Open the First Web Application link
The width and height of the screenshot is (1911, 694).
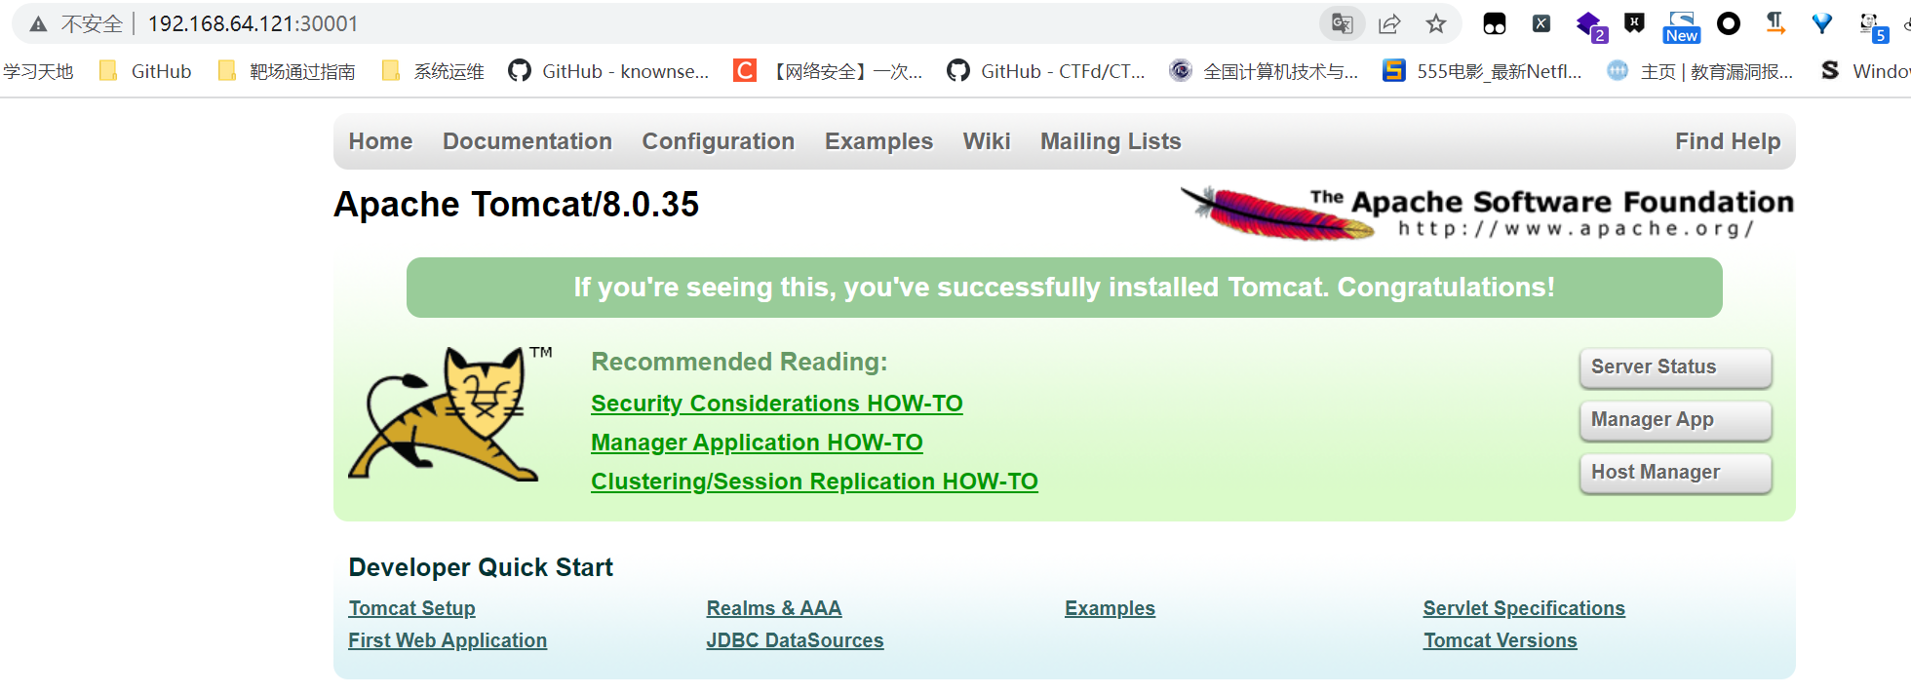[448, 640]
